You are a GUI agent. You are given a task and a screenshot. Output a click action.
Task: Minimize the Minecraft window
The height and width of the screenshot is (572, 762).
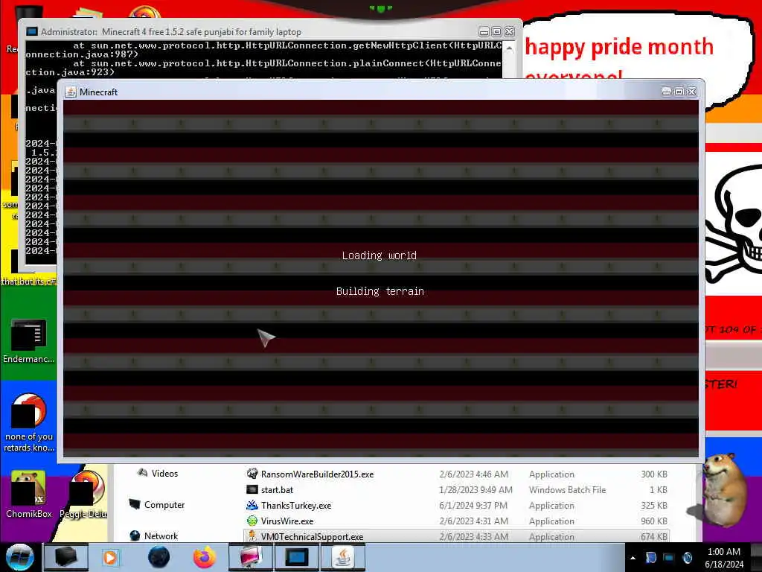point(666,92)
